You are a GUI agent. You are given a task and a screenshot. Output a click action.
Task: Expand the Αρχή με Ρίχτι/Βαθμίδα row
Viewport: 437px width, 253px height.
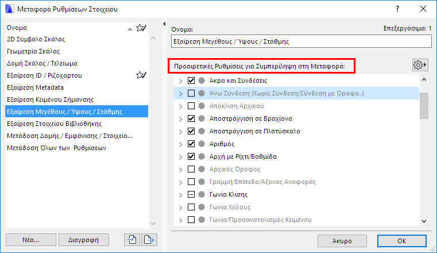[181, 156]
